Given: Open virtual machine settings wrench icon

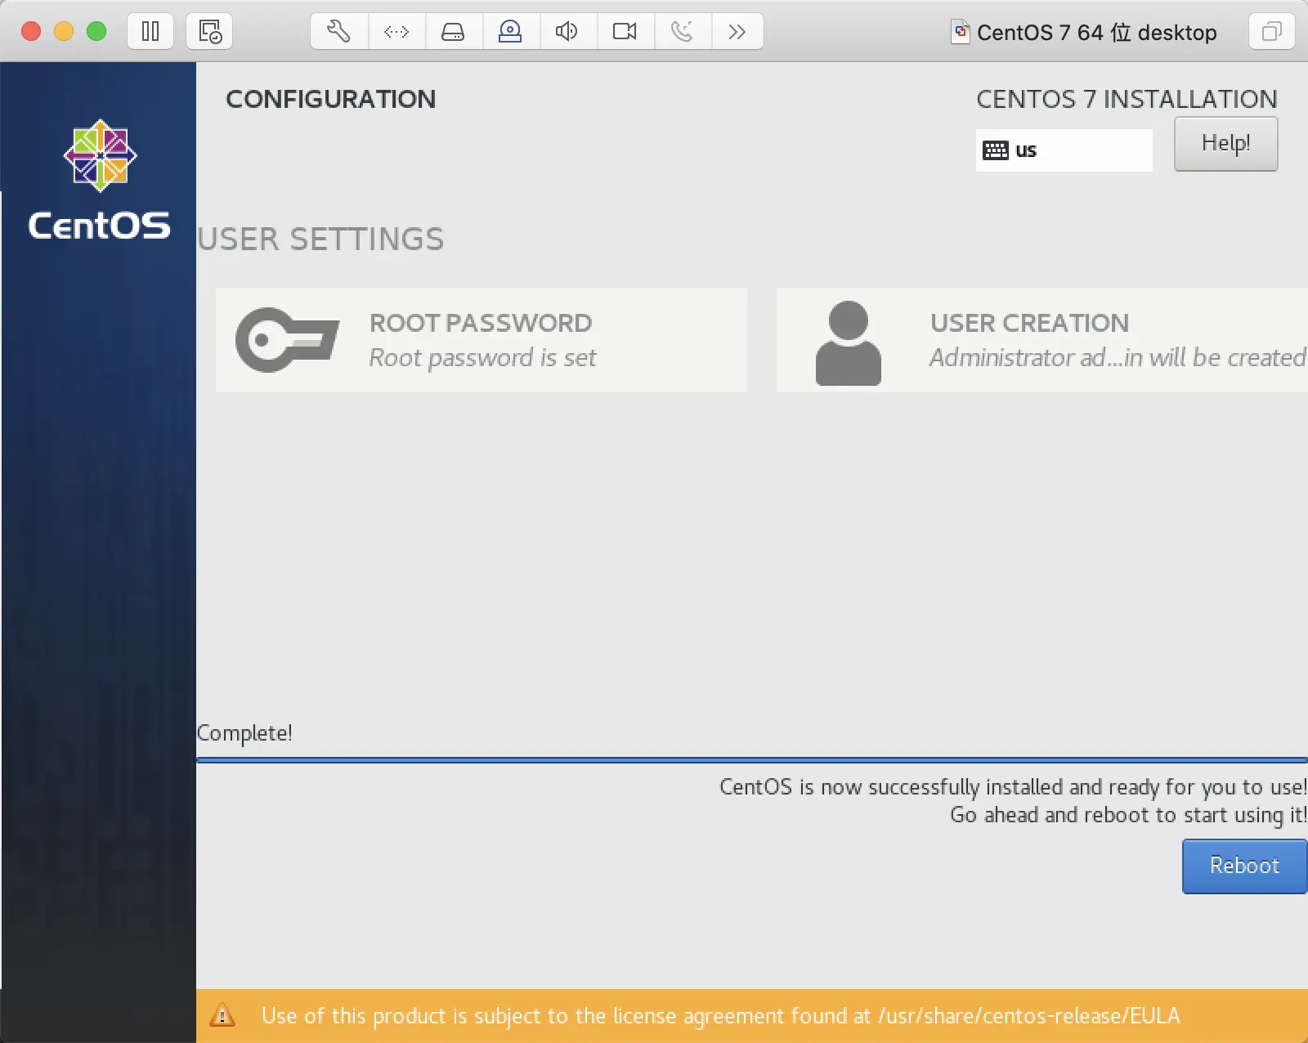Looking at the screenshot, I should click(339, 32).
